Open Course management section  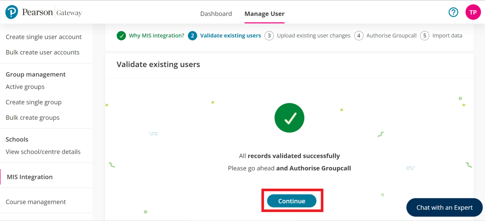[x=36, y=202]
